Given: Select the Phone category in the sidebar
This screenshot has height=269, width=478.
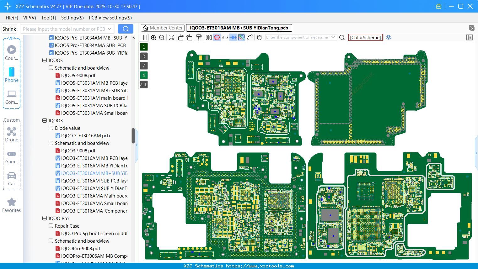Looking at the screenshot, I should coord(12,75).
